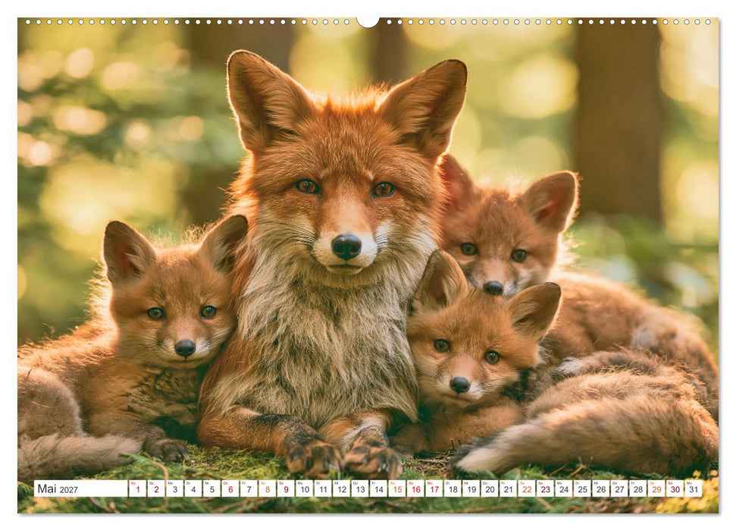Click the red day 23 cell

(546, 489)
